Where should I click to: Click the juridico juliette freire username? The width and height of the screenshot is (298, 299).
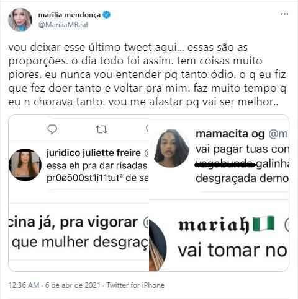click(x=94, y=153)
